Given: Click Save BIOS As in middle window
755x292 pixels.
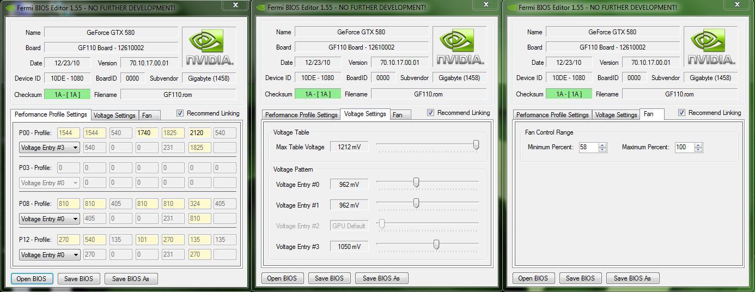Looking at the screenshot, I should pos(381,278).
